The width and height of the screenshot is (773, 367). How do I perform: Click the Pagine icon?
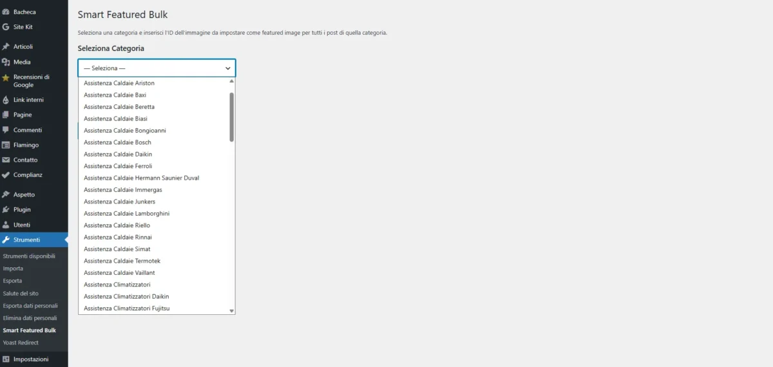(x=6, y=115)
